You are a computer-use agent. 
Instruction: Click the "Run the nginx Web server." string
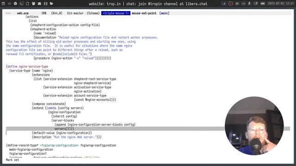(x=75, y=137)
